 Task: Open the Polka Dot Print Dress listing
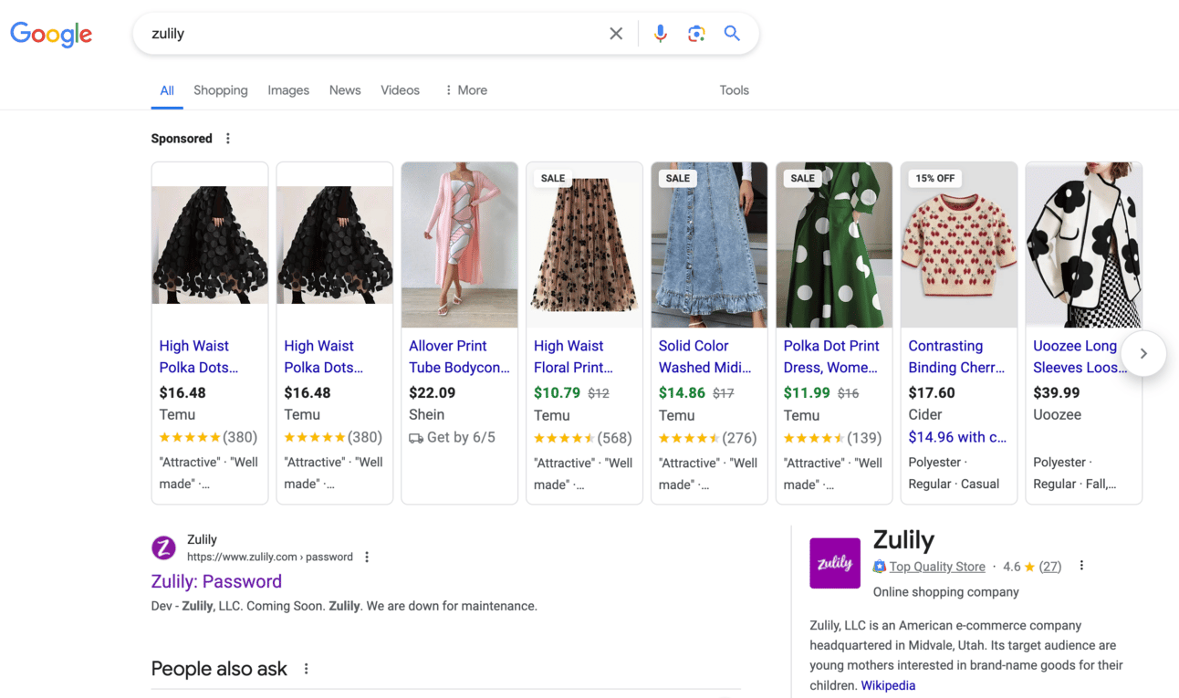(831, 357)
